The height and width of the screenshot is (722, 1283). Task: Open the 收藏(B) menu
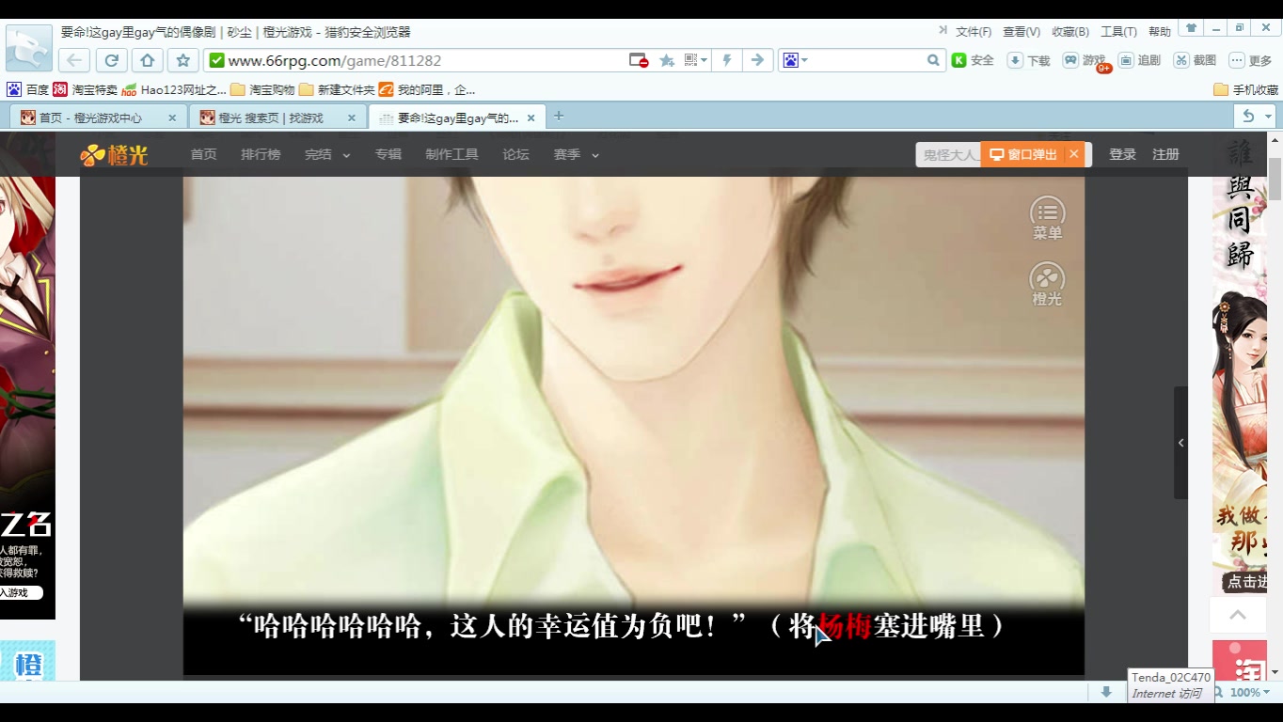tap(1070, 32)
